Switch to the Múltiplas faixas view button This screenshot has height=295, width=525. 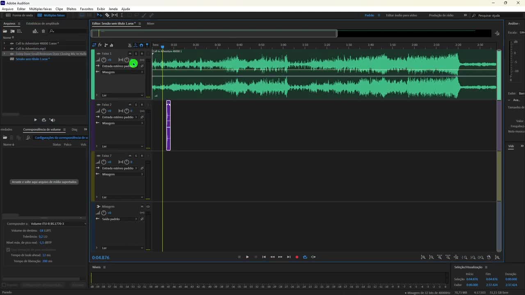point(51,15)
